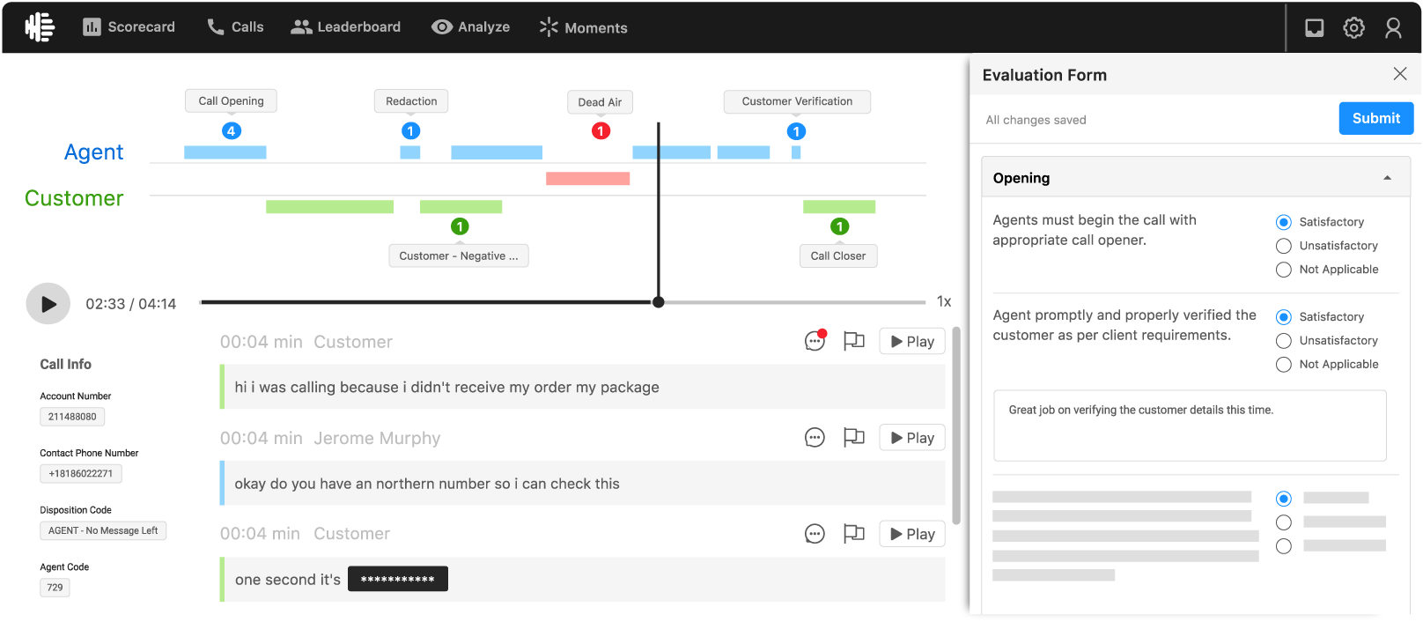Screen dimensions: 1423x622
Task: Click the app logo icon in the top bar
Action: click(40, 27)
